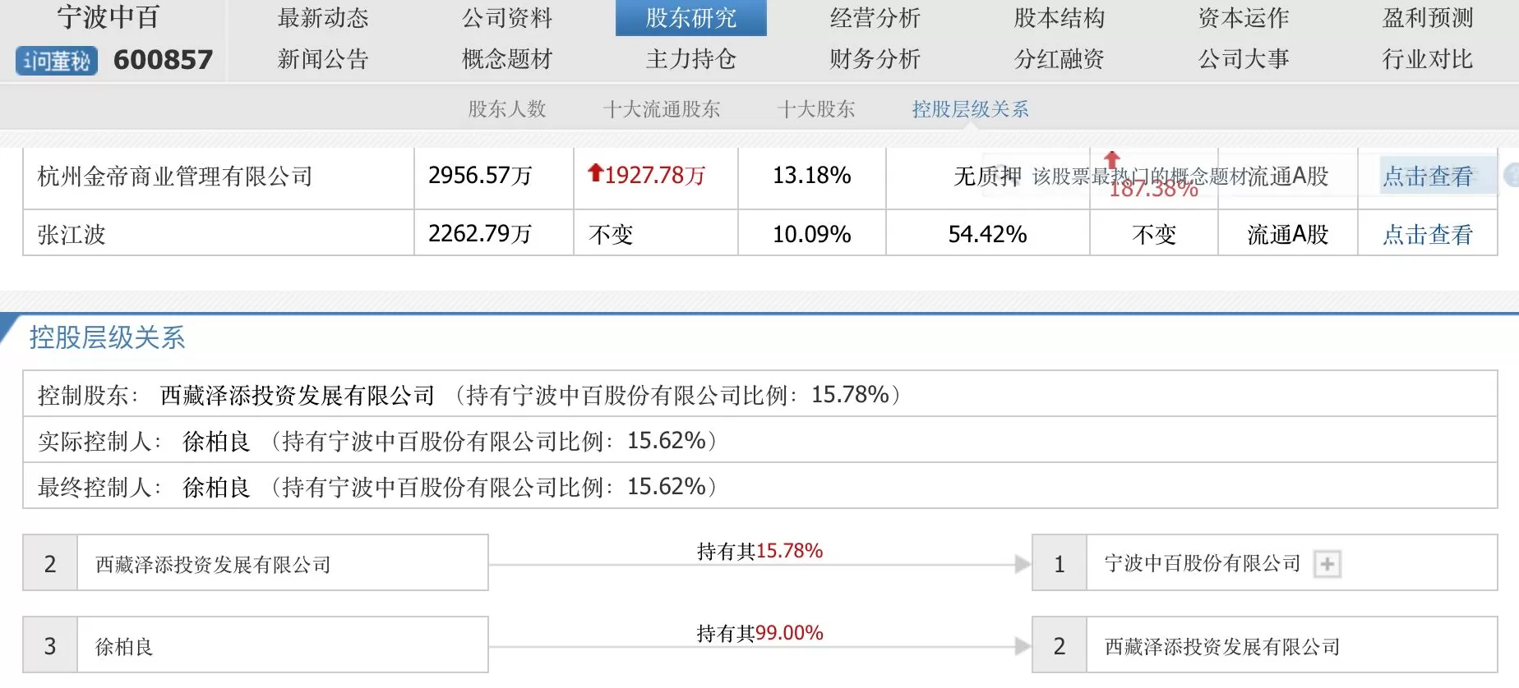The image size is (1519, 688).
Task: Open the 十大股东 sub-tab
Action: pos(816,108)
